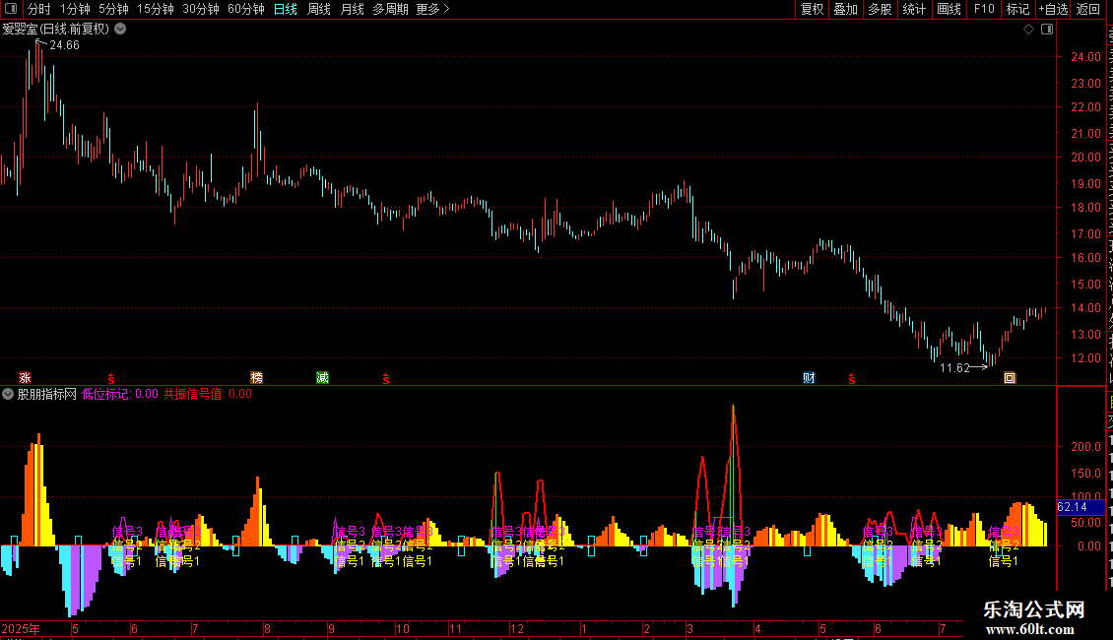Select the 15分钟 period tab
Image resolution: width=1113 pixels, height=640 pixels.
click(156, 9)
